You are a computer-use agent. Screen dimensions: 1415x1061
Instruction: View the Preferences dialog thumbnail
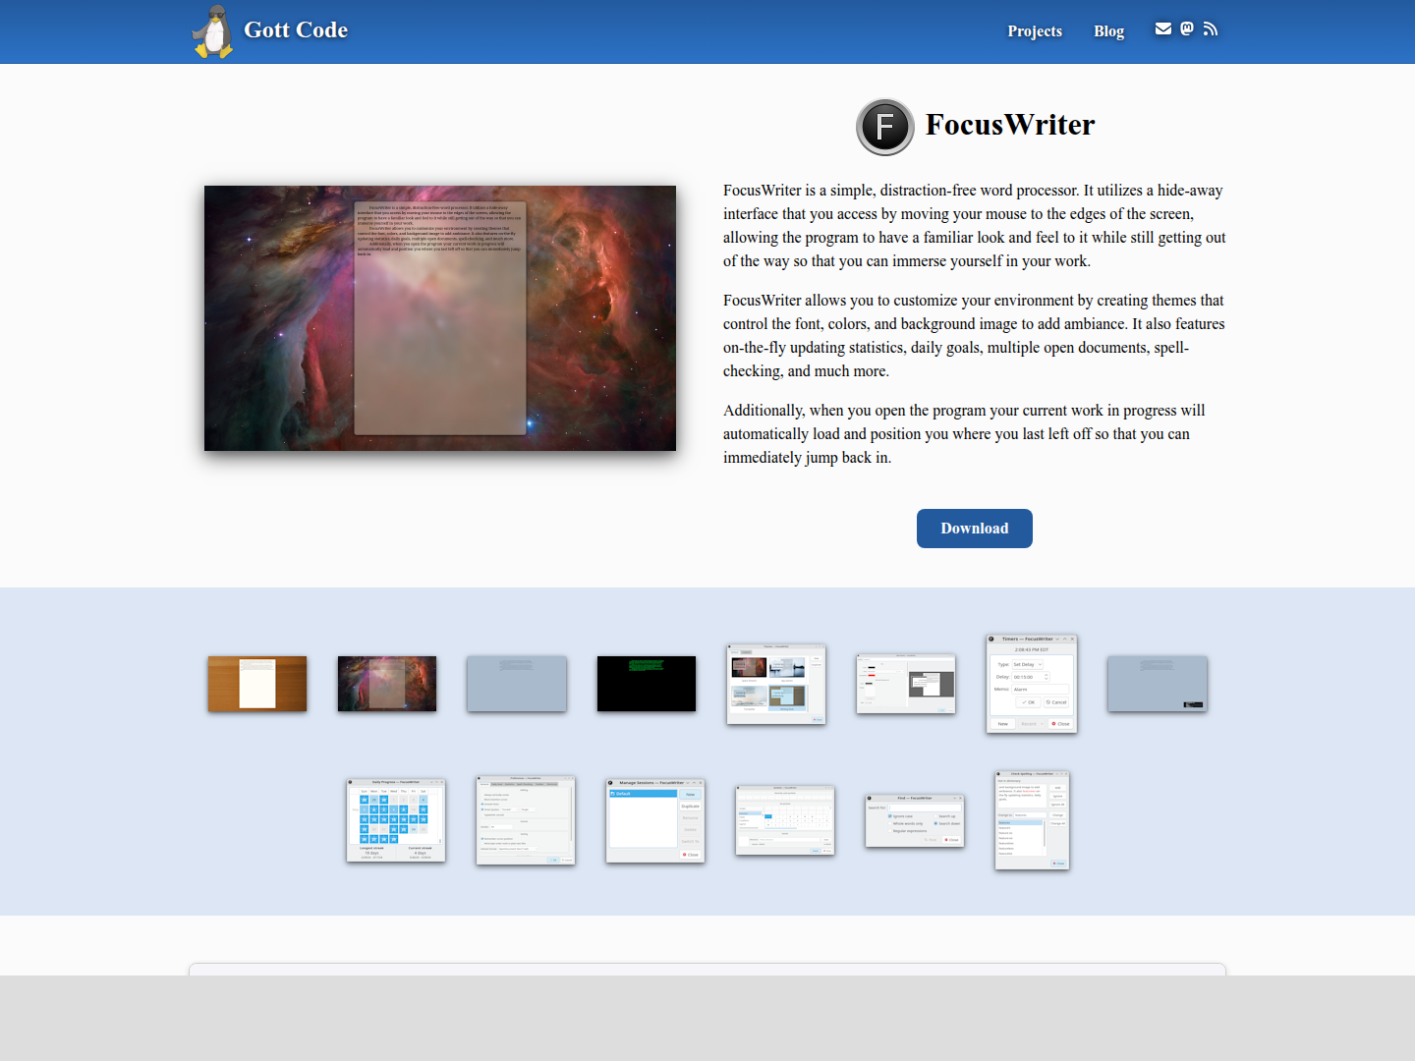(526, 820)
